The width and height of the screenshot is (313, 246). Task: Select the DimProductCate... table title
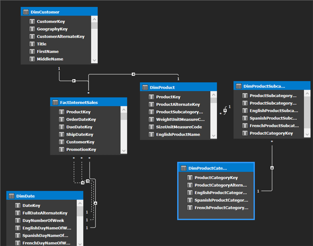point(207,168)
